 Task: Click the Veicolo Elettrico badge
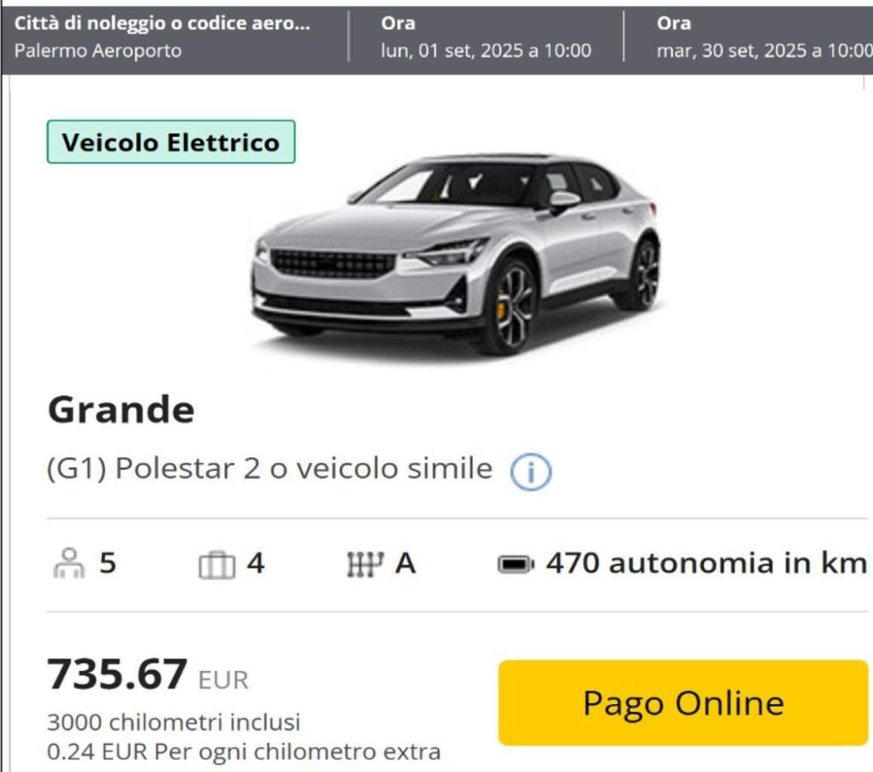(x=171, y=142)
